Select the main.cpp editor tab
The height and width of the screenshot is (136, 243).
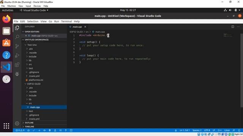(77, 27)
